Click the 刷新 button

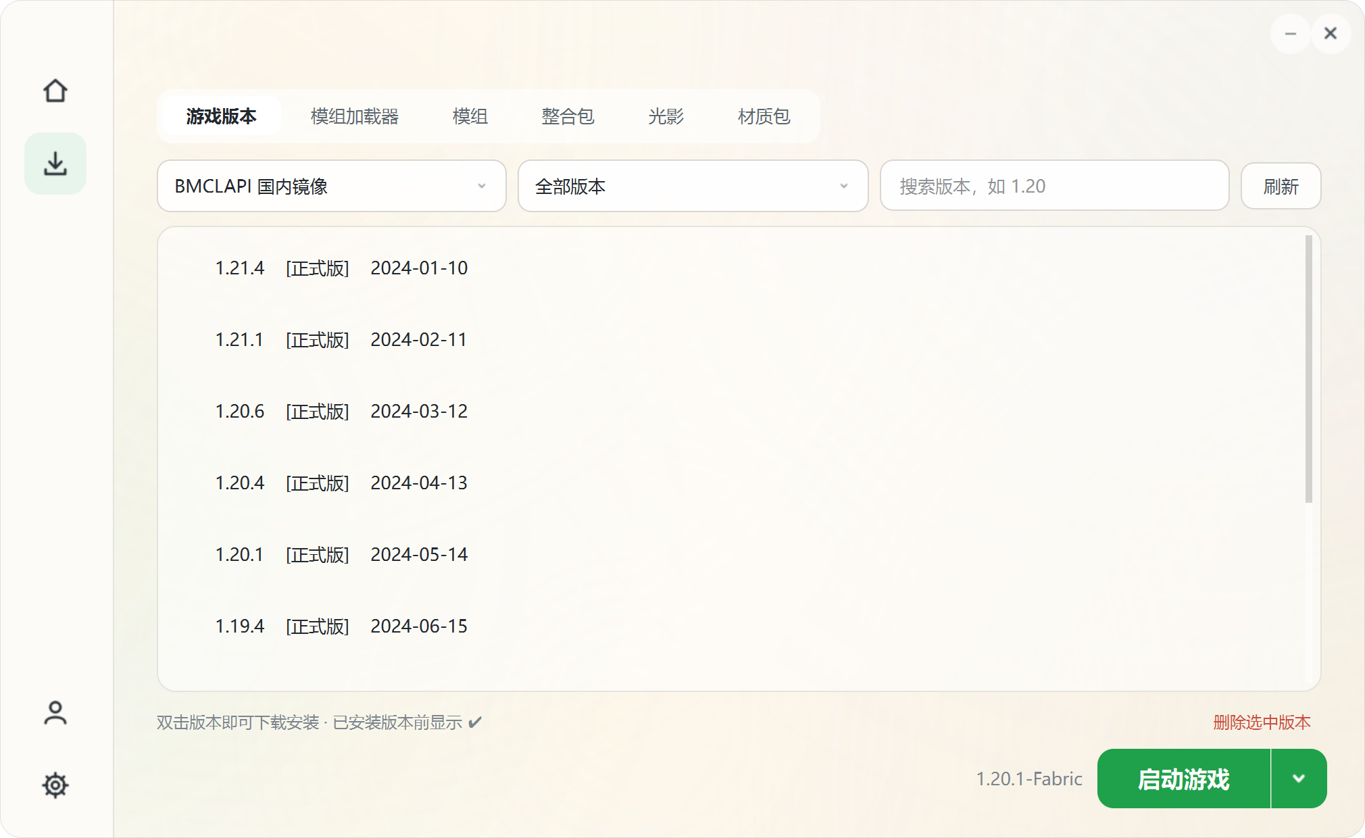point(1281,186)
